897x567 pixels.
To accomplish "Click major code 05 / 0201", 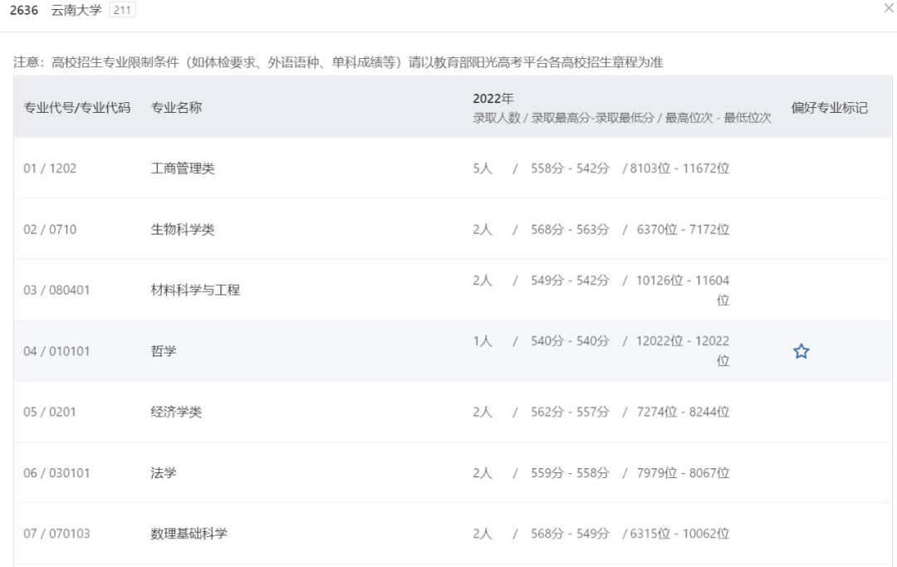I will 50,412.
